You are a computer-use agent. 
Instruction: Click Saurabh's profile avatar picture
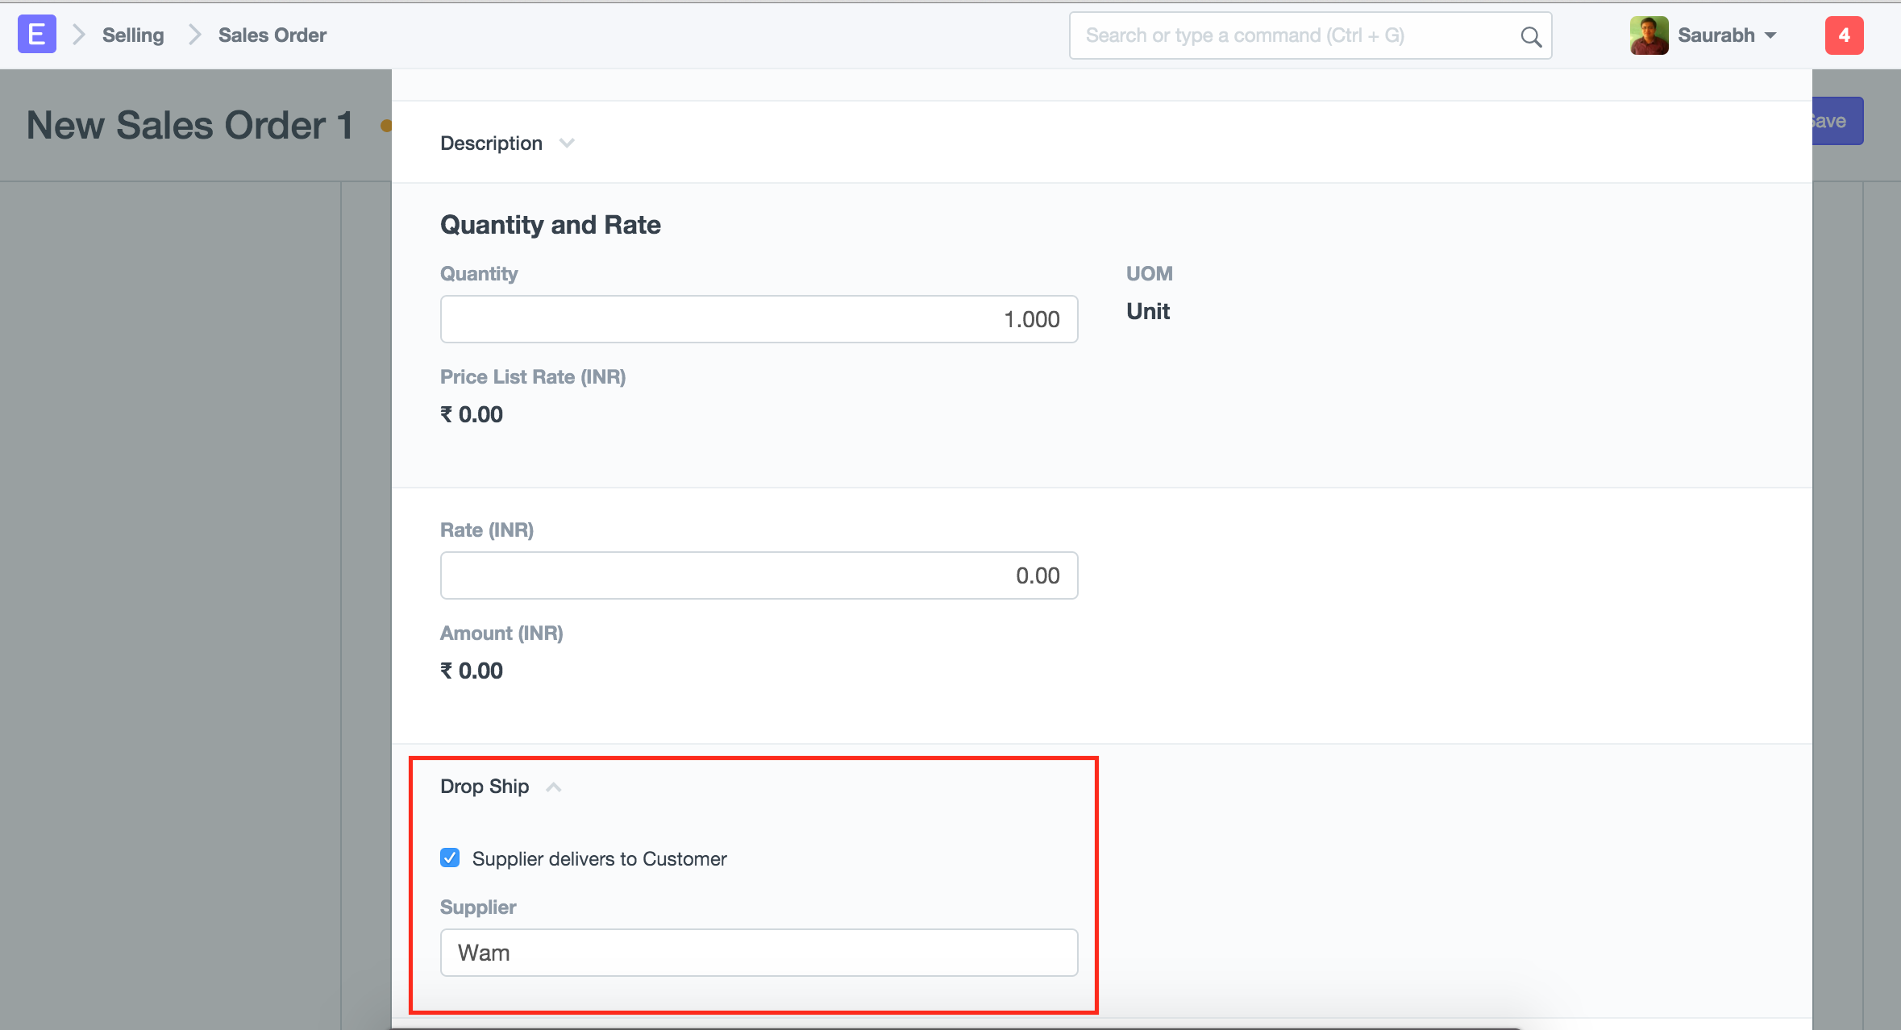1649,35
